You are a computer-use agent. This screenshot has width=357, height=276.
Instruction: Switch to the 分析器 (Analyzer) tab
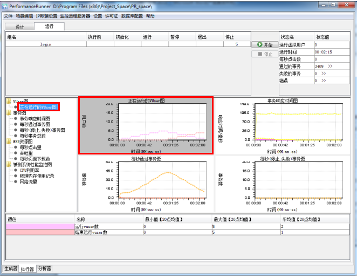[44, 268]
